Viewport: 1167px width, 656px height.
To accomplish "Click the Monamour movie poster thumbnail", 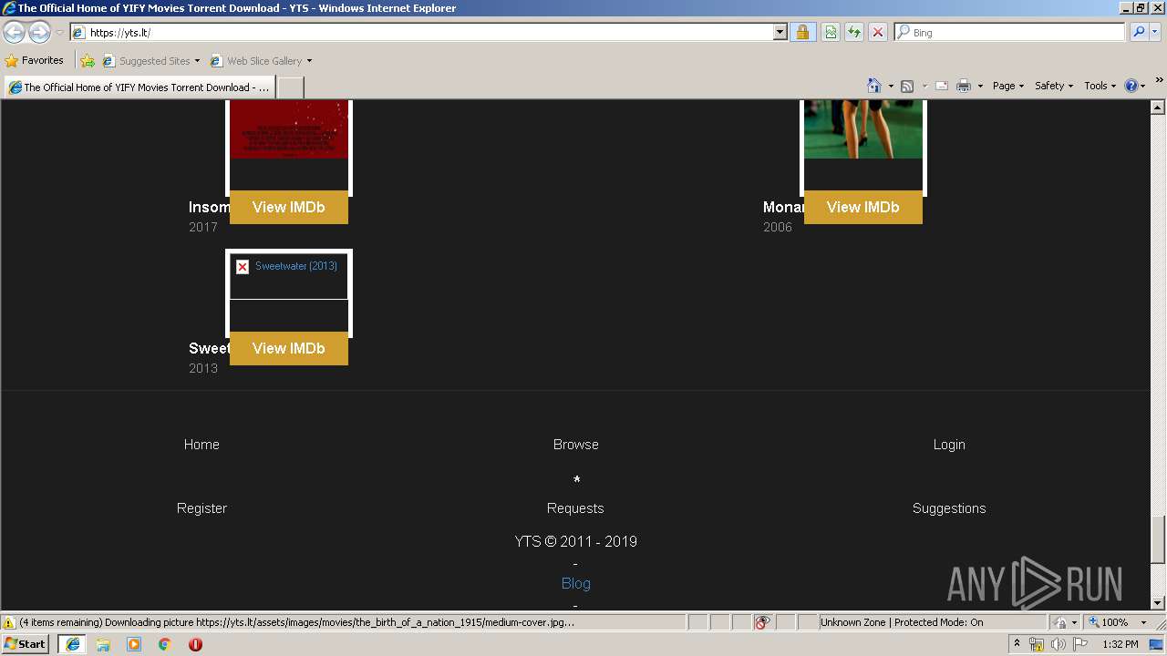I will tap(863, 129).
